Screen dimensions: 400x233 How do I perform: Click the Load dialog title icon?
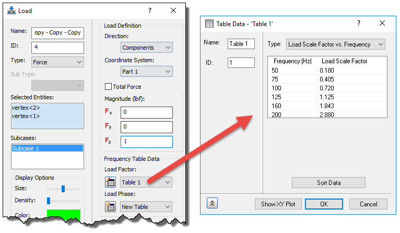coord(11,11)
